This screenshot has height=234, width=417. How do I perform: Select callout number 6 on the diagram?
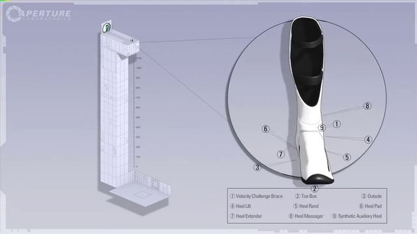click(266, 129)
